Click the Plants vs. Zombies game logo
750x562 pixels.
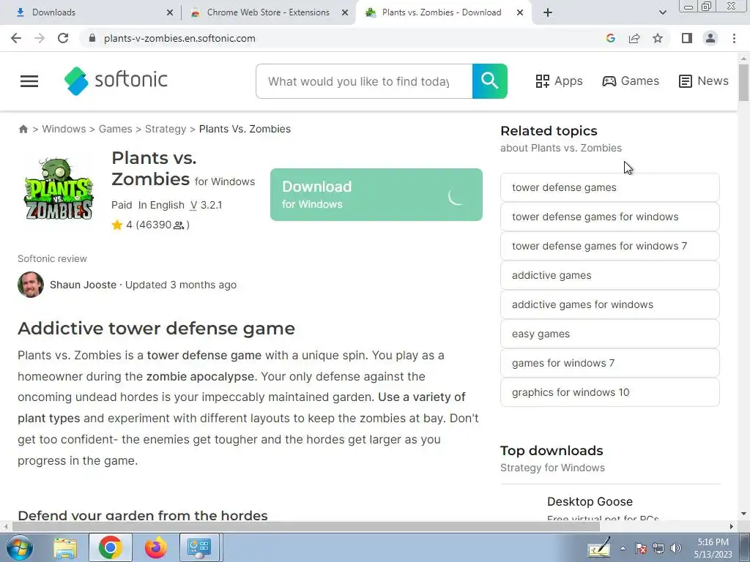coord(59,188)
